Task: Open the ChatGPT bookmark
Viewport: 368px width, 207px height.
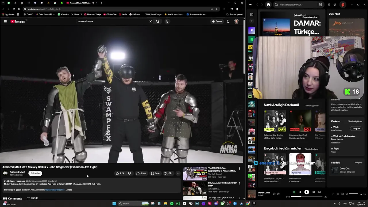Action: [x=28, y=14]
